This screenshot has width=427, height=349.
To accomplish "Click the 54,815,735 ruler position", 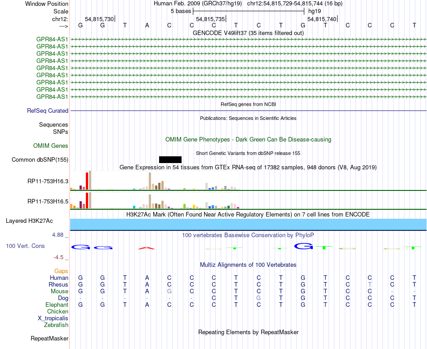I will (x=210, y=19).
